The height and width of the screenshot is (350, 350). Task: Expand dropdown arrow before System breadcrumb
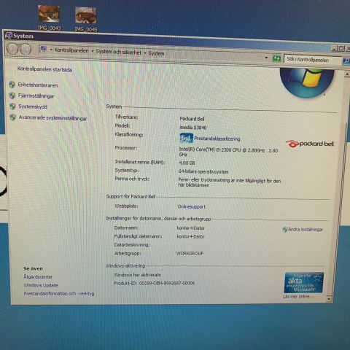coord(145,52)
